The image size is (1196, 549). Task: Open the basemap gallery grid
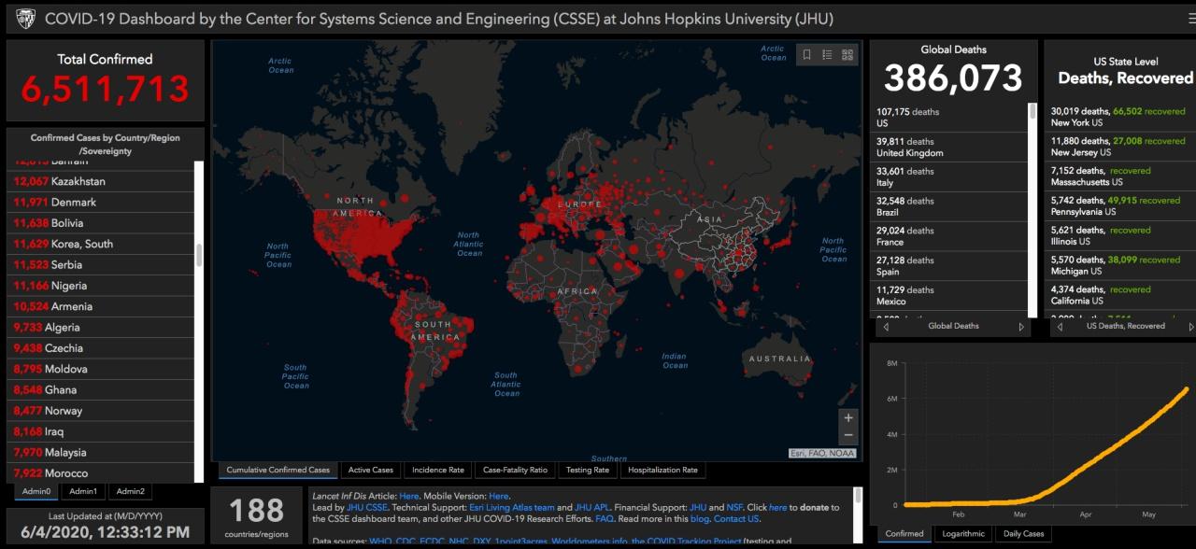pyautogui.click(x=847, y=55)
